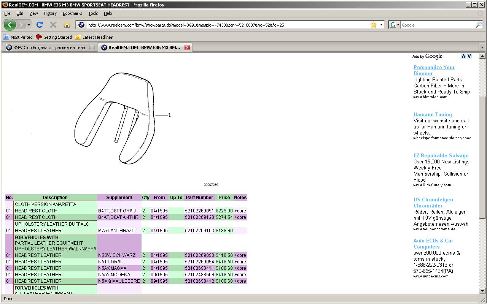The width and height of the screenshot is (487, 304).
Task: Click the N5MQ MAULBEERE supplement cell
Action: (119, 281)
